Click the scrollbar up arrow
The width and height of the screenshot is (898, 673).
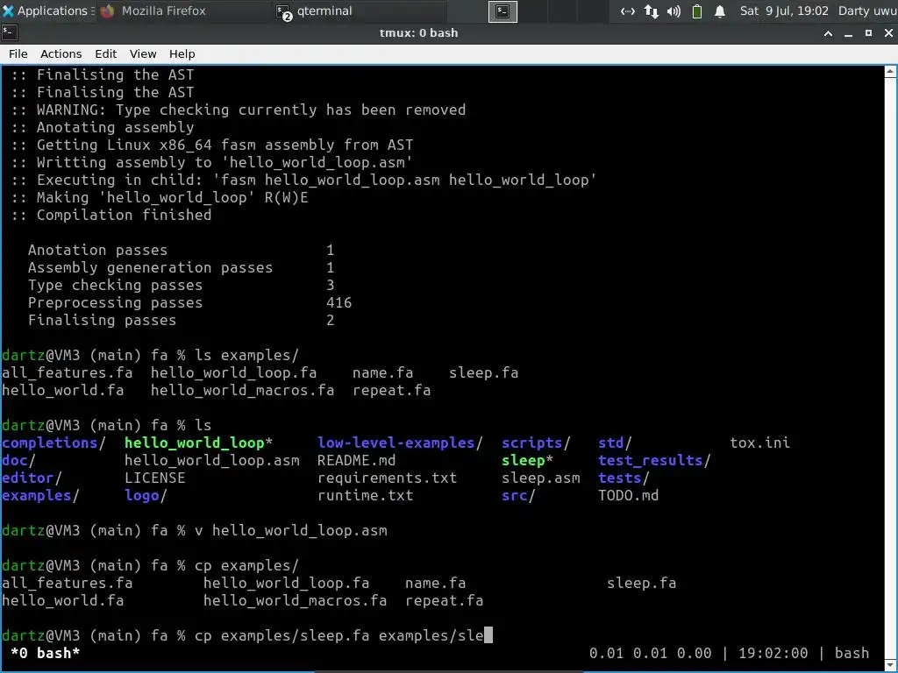891,72
